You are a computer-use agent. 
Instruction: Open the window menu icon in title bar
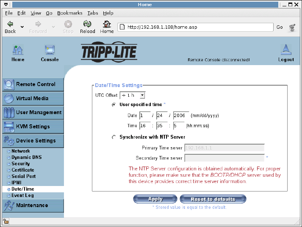[x=6, y=4]
